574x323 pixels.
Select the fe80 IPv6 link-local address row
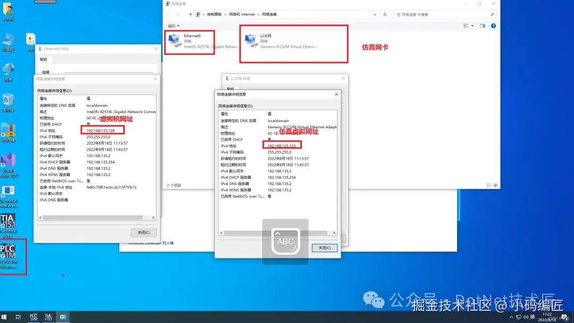[x=97, y=187]
